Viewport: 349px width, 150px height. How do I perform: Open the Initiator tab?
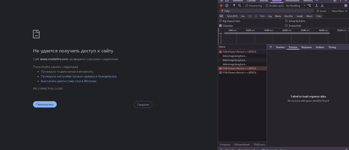click(320, 47)
